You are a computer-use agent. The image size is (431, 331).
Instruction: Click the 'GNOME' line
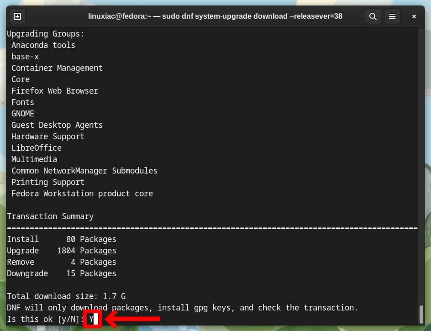click(x=23, y=114)
